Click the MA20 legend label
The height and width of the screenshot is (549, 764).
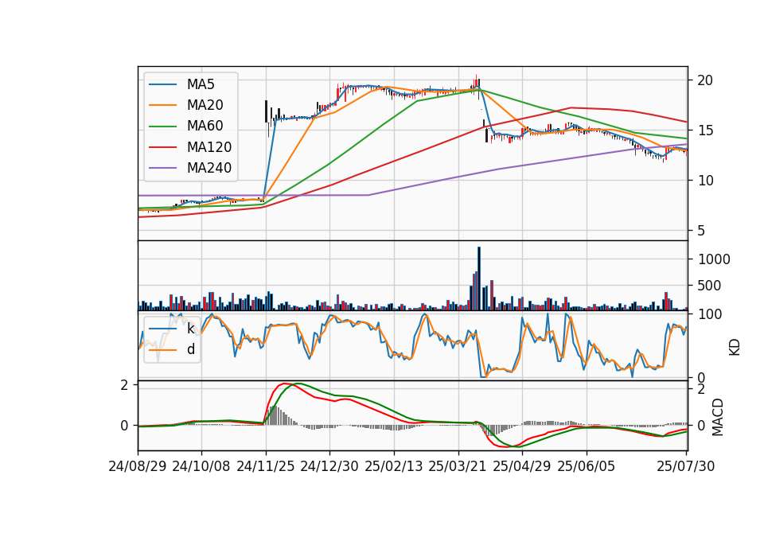205,105
